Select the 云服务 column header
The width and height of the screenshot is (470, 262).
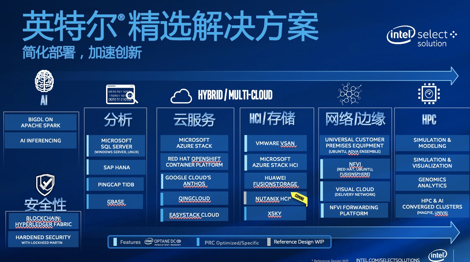point(194,120)
